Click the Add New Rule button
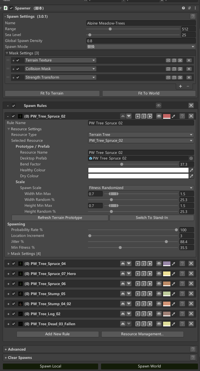 58,334
